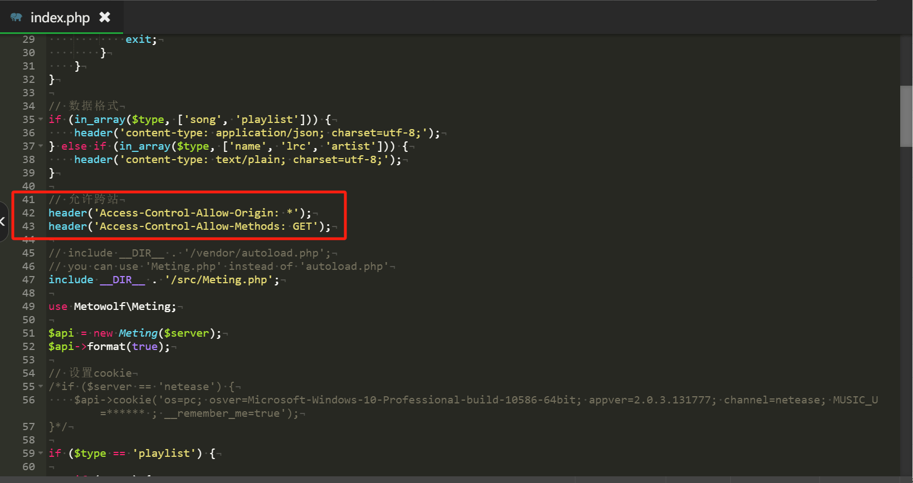Select line number 51 in the gutter
913x483 pixels.
(28, 333)
